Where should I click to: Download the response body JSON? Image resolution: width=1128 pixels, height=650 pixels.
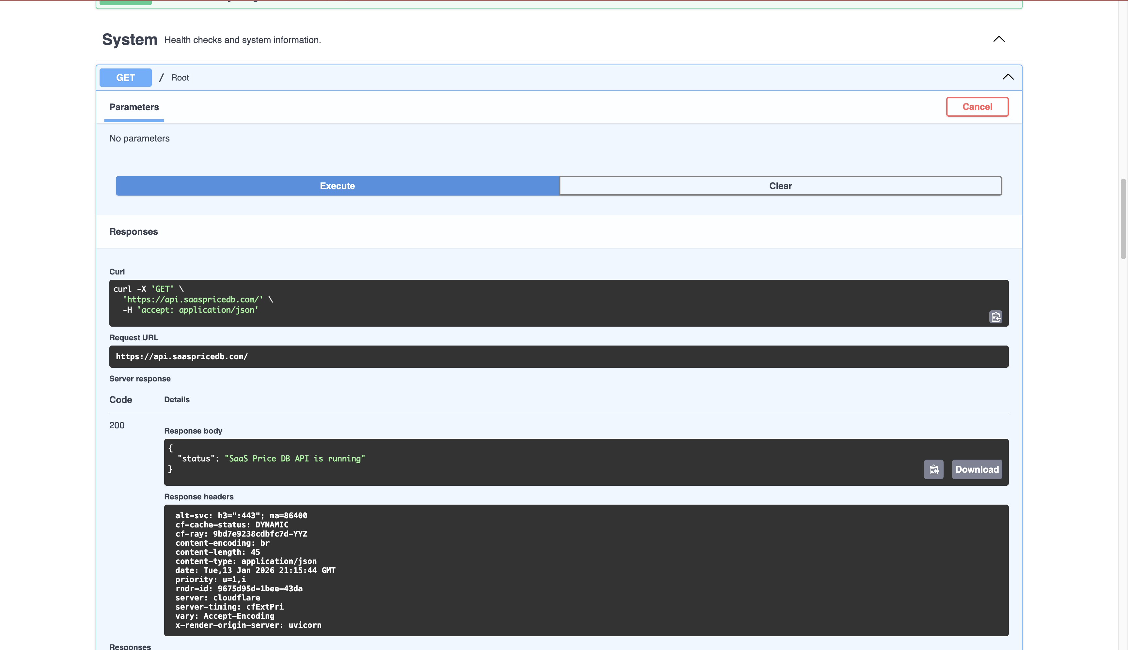977,469
